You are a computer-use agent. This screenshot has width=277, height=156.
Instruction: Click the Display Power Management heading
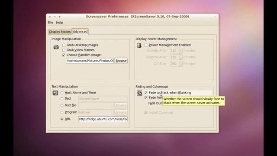(x=156, y=39)
